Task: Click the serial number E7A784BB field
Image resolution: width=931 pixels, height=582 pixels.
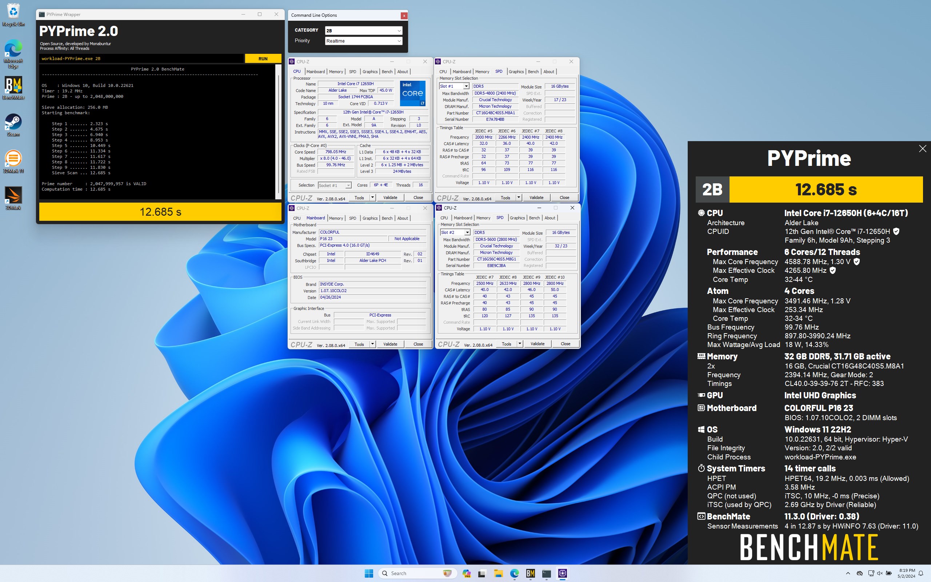Action: [x=495, y=120]
